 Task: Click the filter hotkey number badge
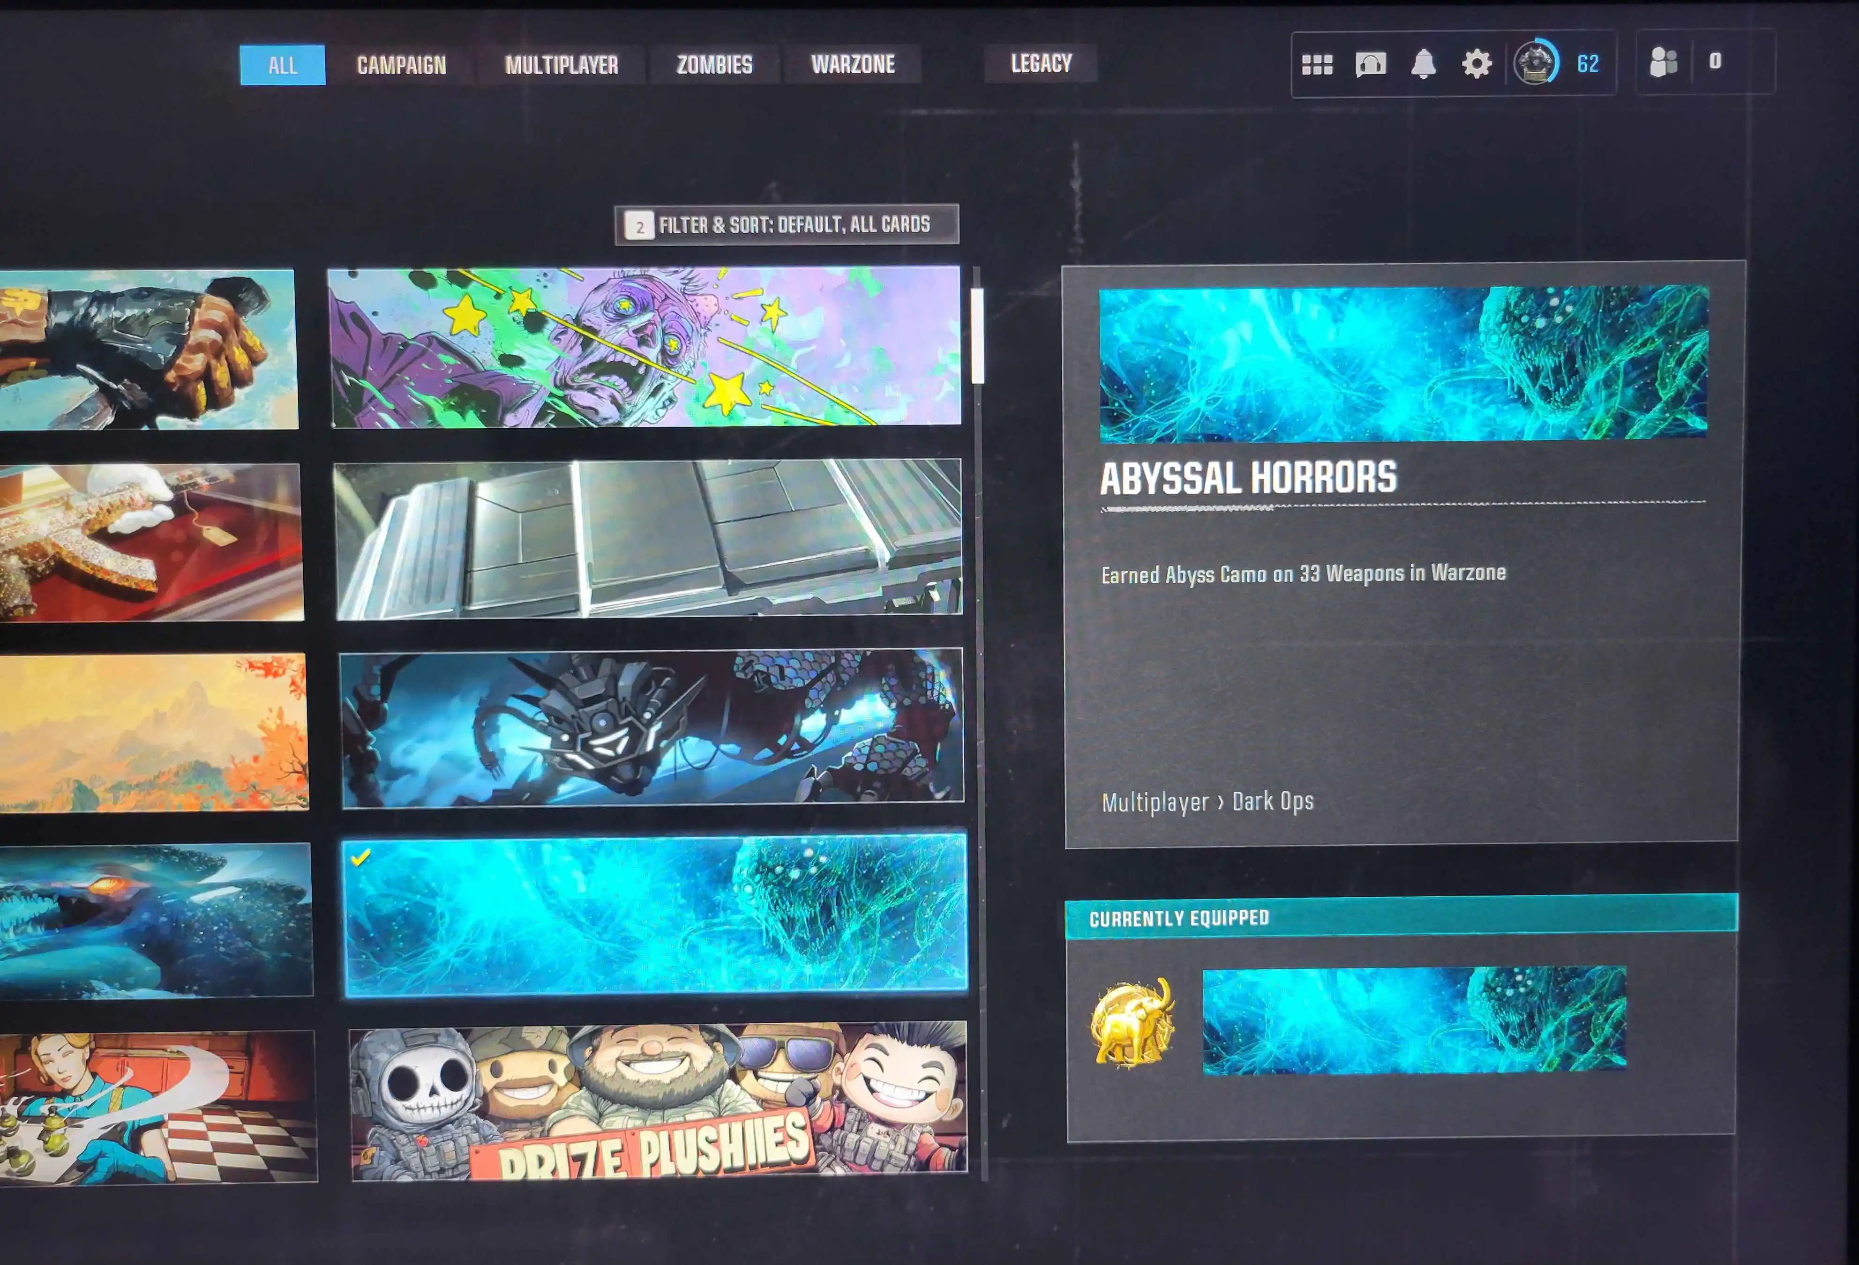[639, 226]
